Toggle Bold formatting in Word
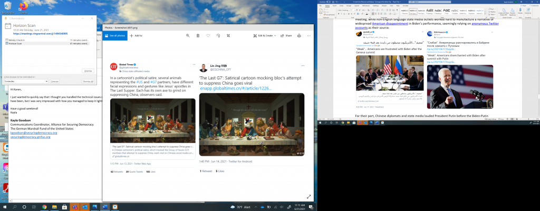540x211 pixels. coord(339,14)
